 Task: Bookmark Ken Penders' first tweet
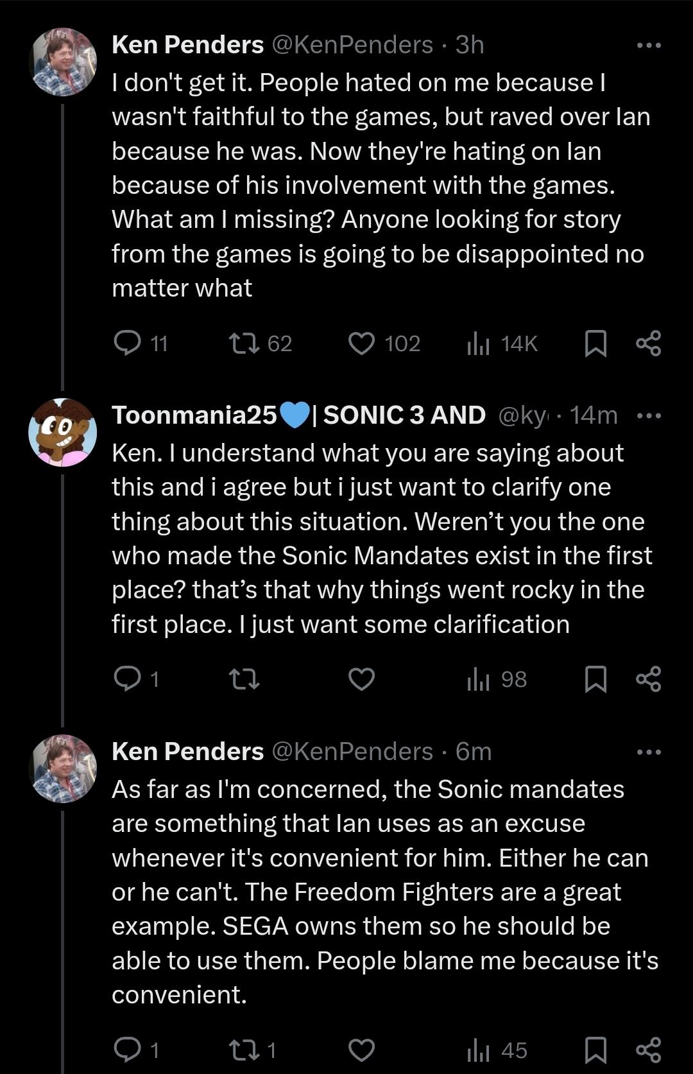[595, 343]
